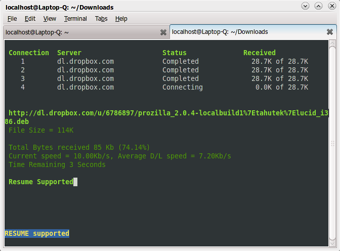
Task: Open the View menu
Action: pos(50,19)
